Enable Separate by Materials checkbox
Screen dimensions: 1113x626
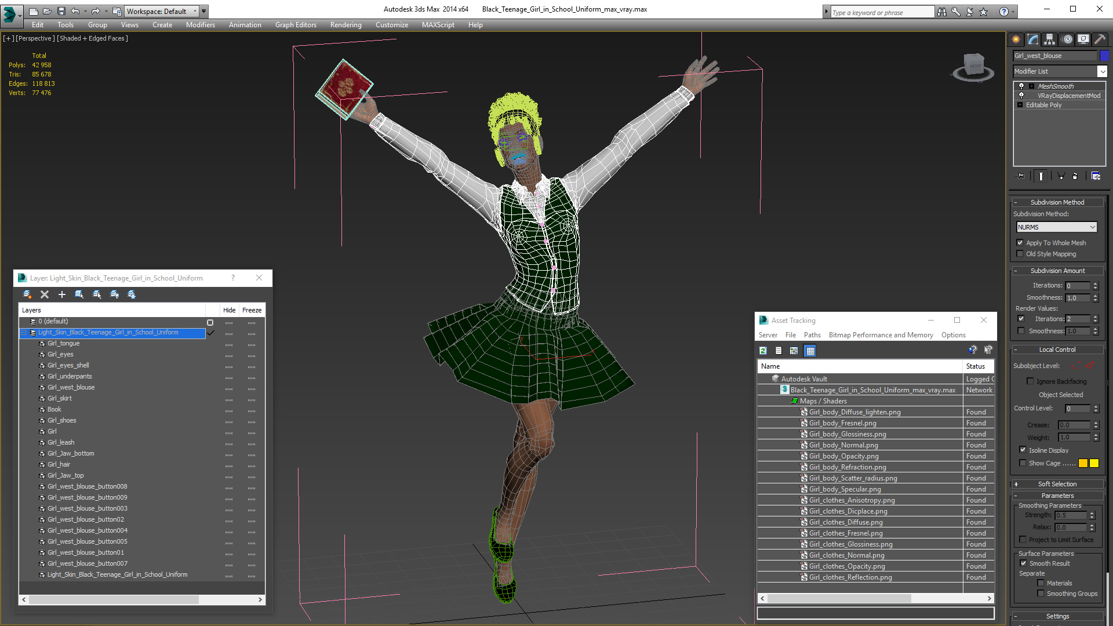tap(1041, 583)
